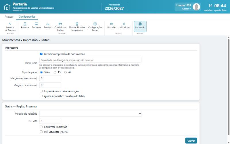Click the Gravar button
Viewport: 230px width, 144px height.
point(191,141)
